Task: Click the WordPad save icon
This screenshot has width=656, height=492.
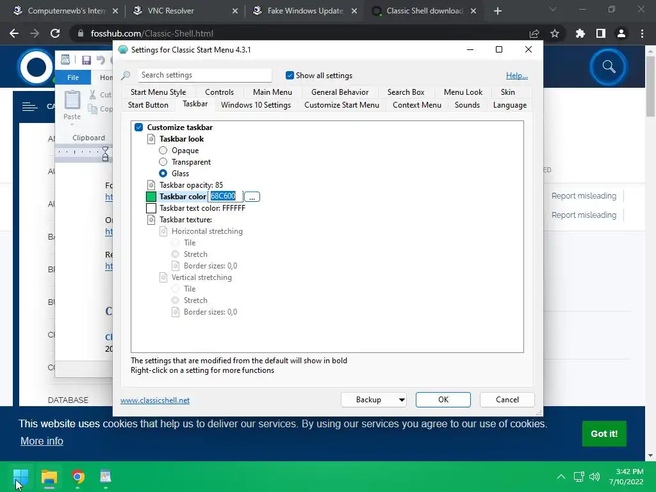Action: coord(86,60)
